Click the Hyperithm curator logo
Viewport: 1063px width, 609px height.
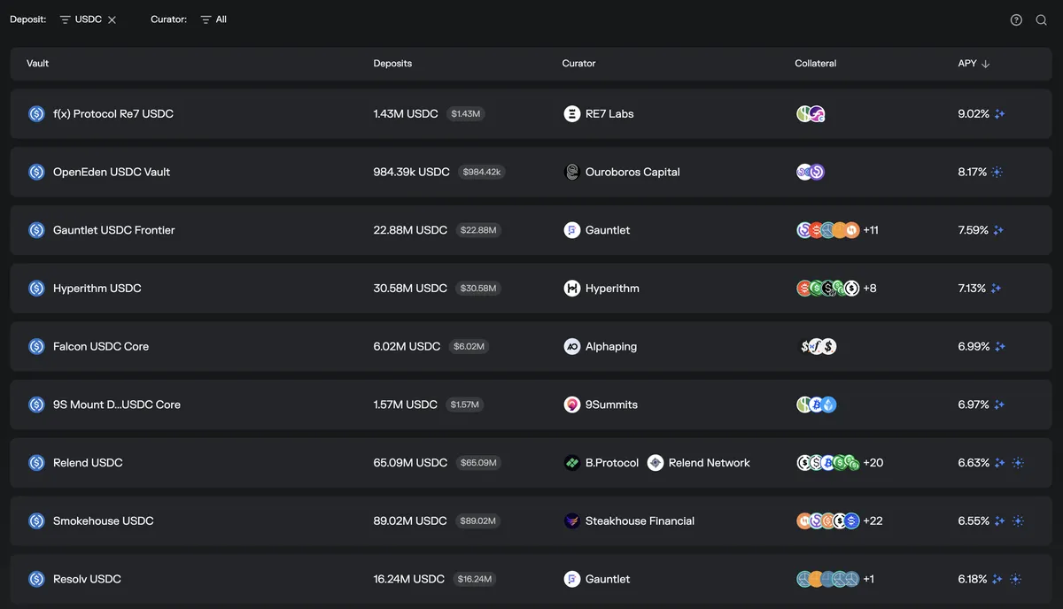click(572, 289)
